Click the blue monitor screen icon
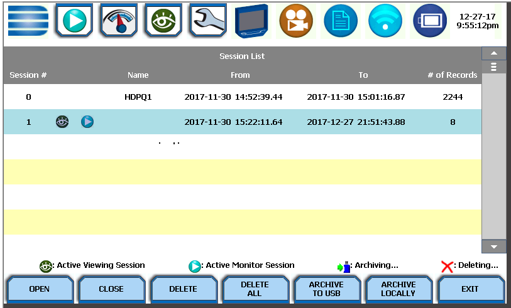Screen dimensions: 511x308 pos(252,21)
